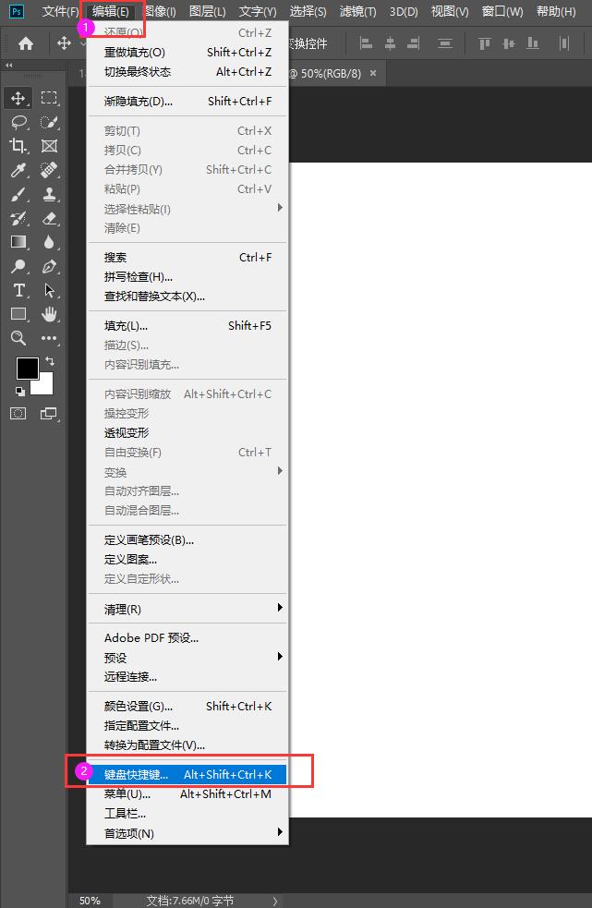The height and width of the screenshot is (908, 592).
Task: Select the Rectangular Marquee tool
Action: [x=49, y=98]
